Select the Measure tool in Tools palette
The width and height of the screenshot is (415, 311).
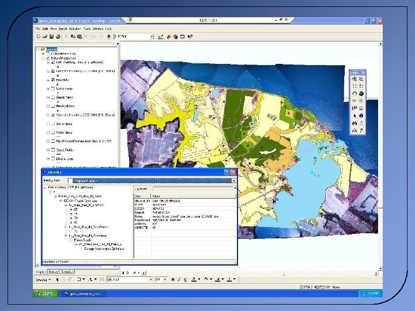(x=354, y=131)
